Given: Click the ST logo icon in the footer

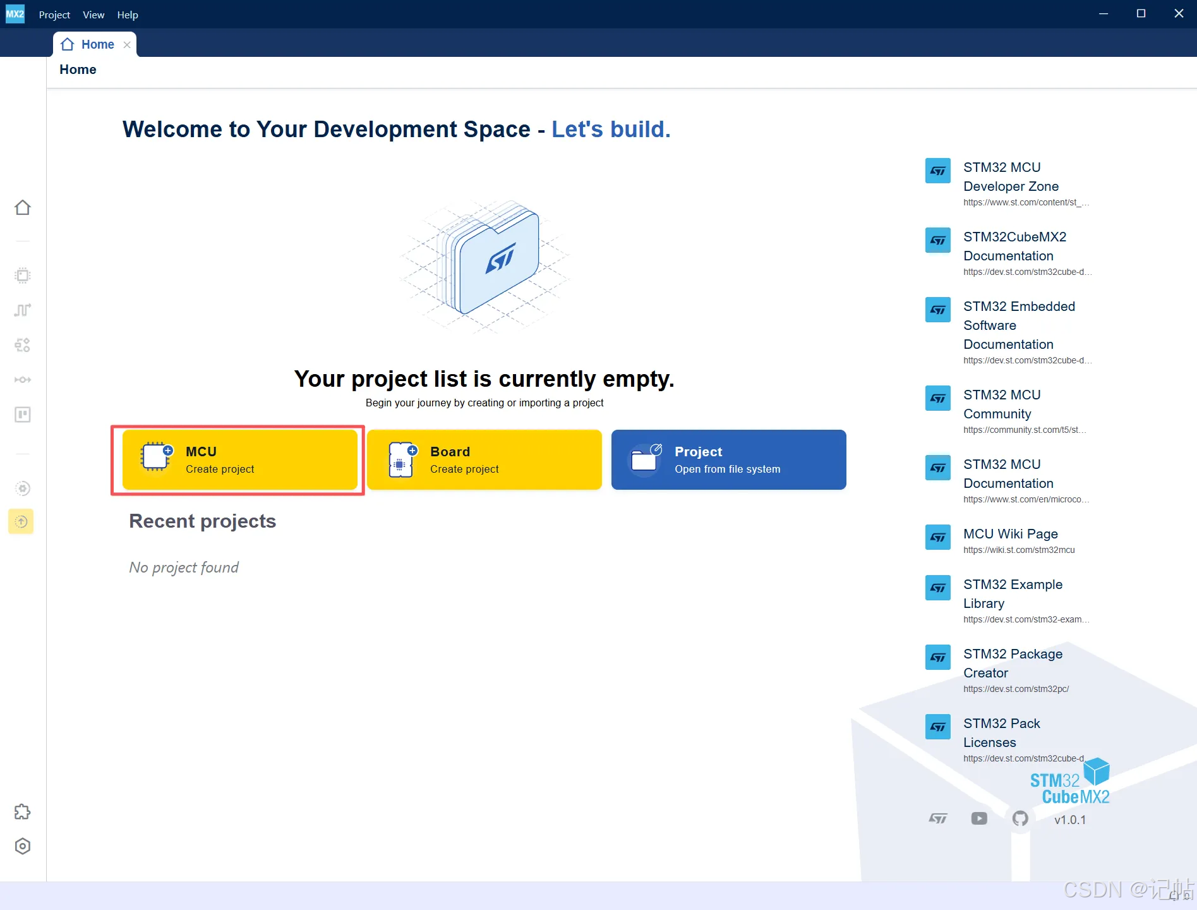Looking at the screenshot, I should (938, 819).
